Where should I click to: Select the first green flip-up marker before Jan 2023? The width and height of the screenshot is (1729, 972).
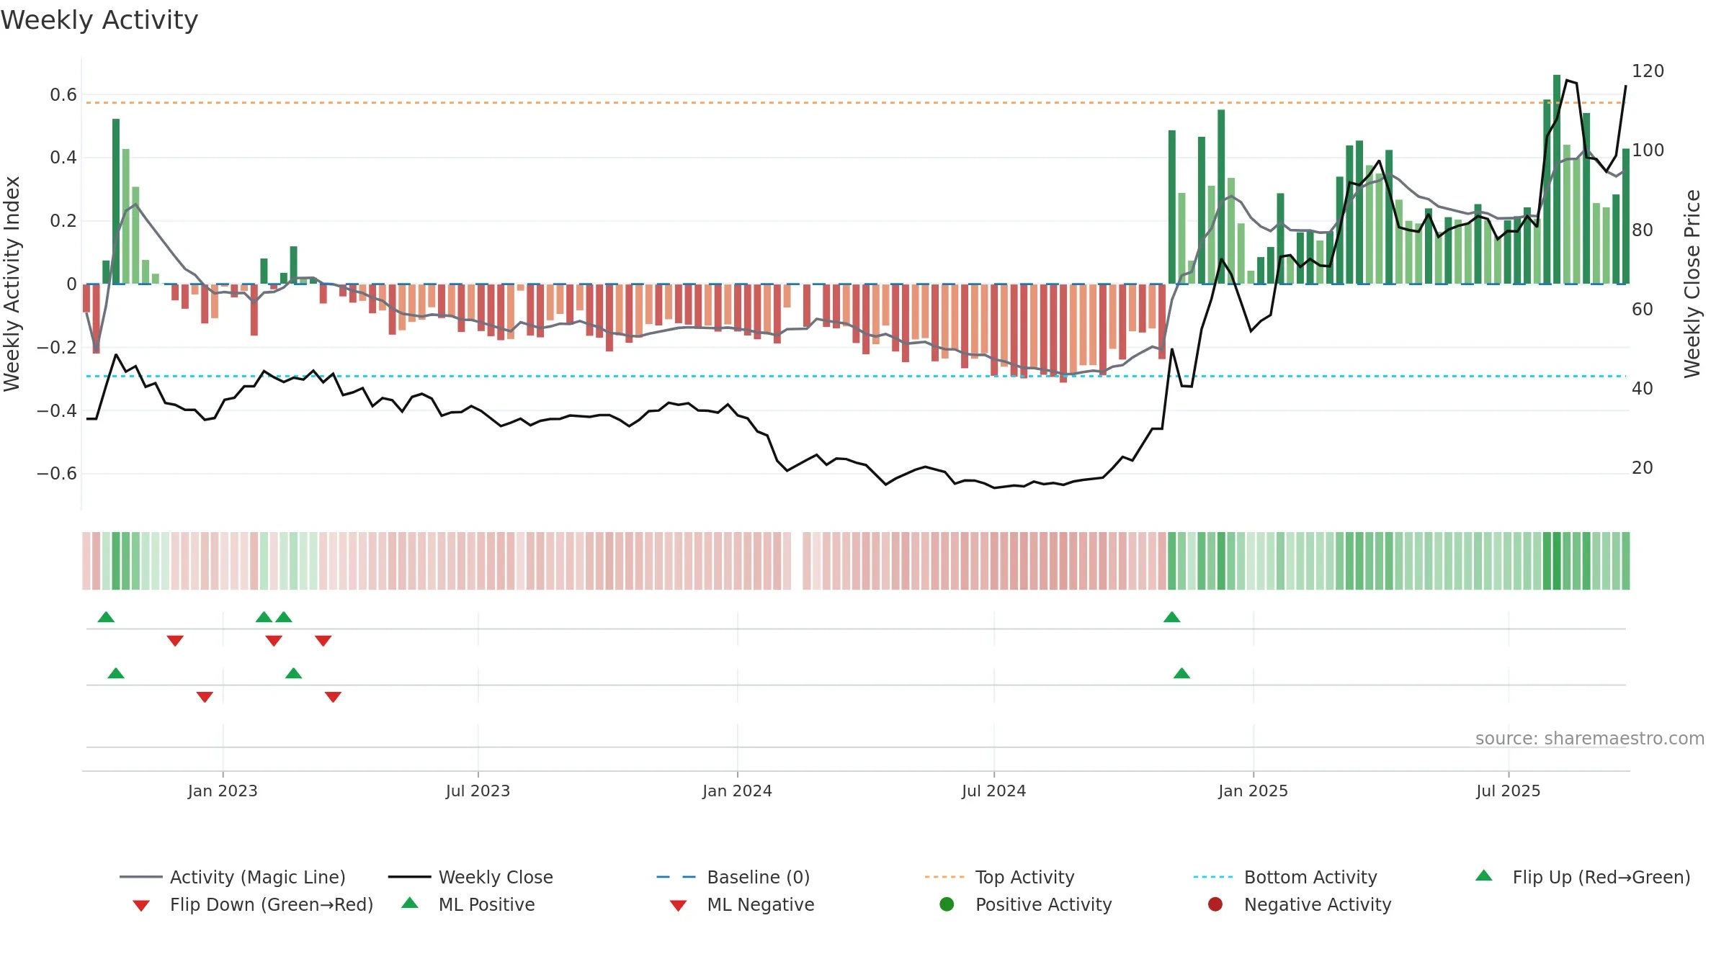tap(106, 617)
